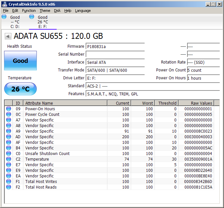Go to previous disk with arrow button

(x=8, y=37)
